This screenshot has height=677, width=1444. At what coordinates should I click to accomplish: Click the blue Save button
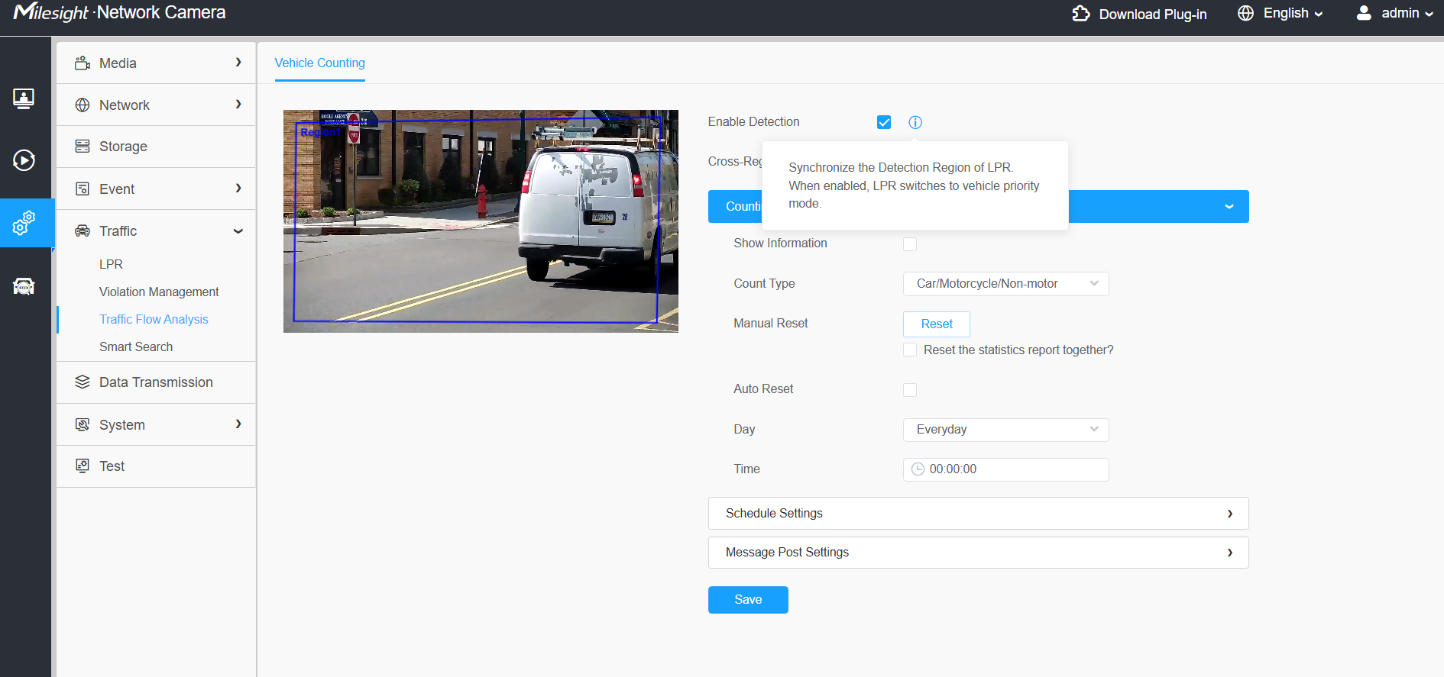pyautogui.click(x=748, y=600)
